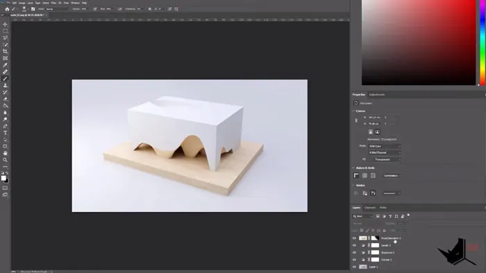Select the Dodge tool
The image size is (486, 273).
(x=5, y=119)
